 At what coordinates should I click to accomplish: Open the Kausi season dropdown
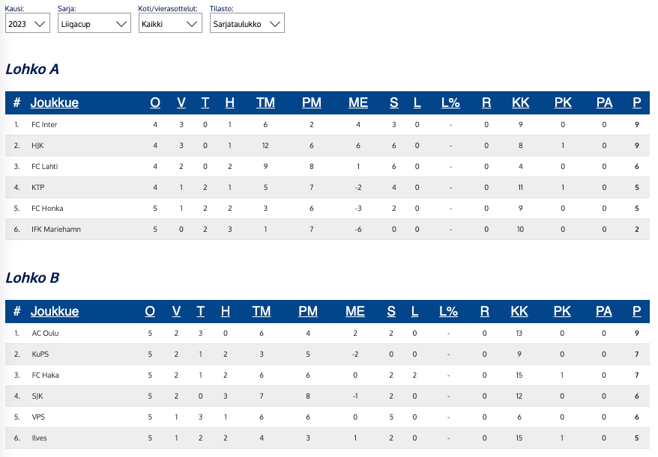point(27,24)
